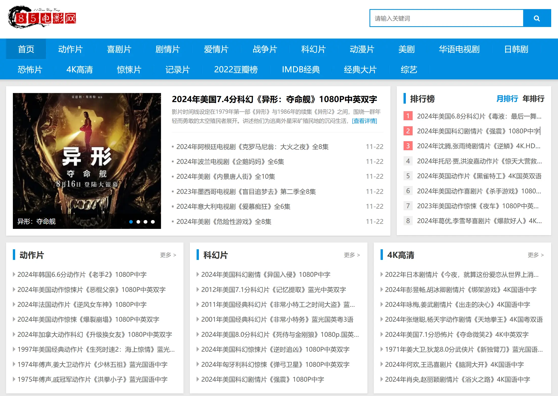
Task: Open the 《企鹅妈妈》全6集 link
Action: 230,162
